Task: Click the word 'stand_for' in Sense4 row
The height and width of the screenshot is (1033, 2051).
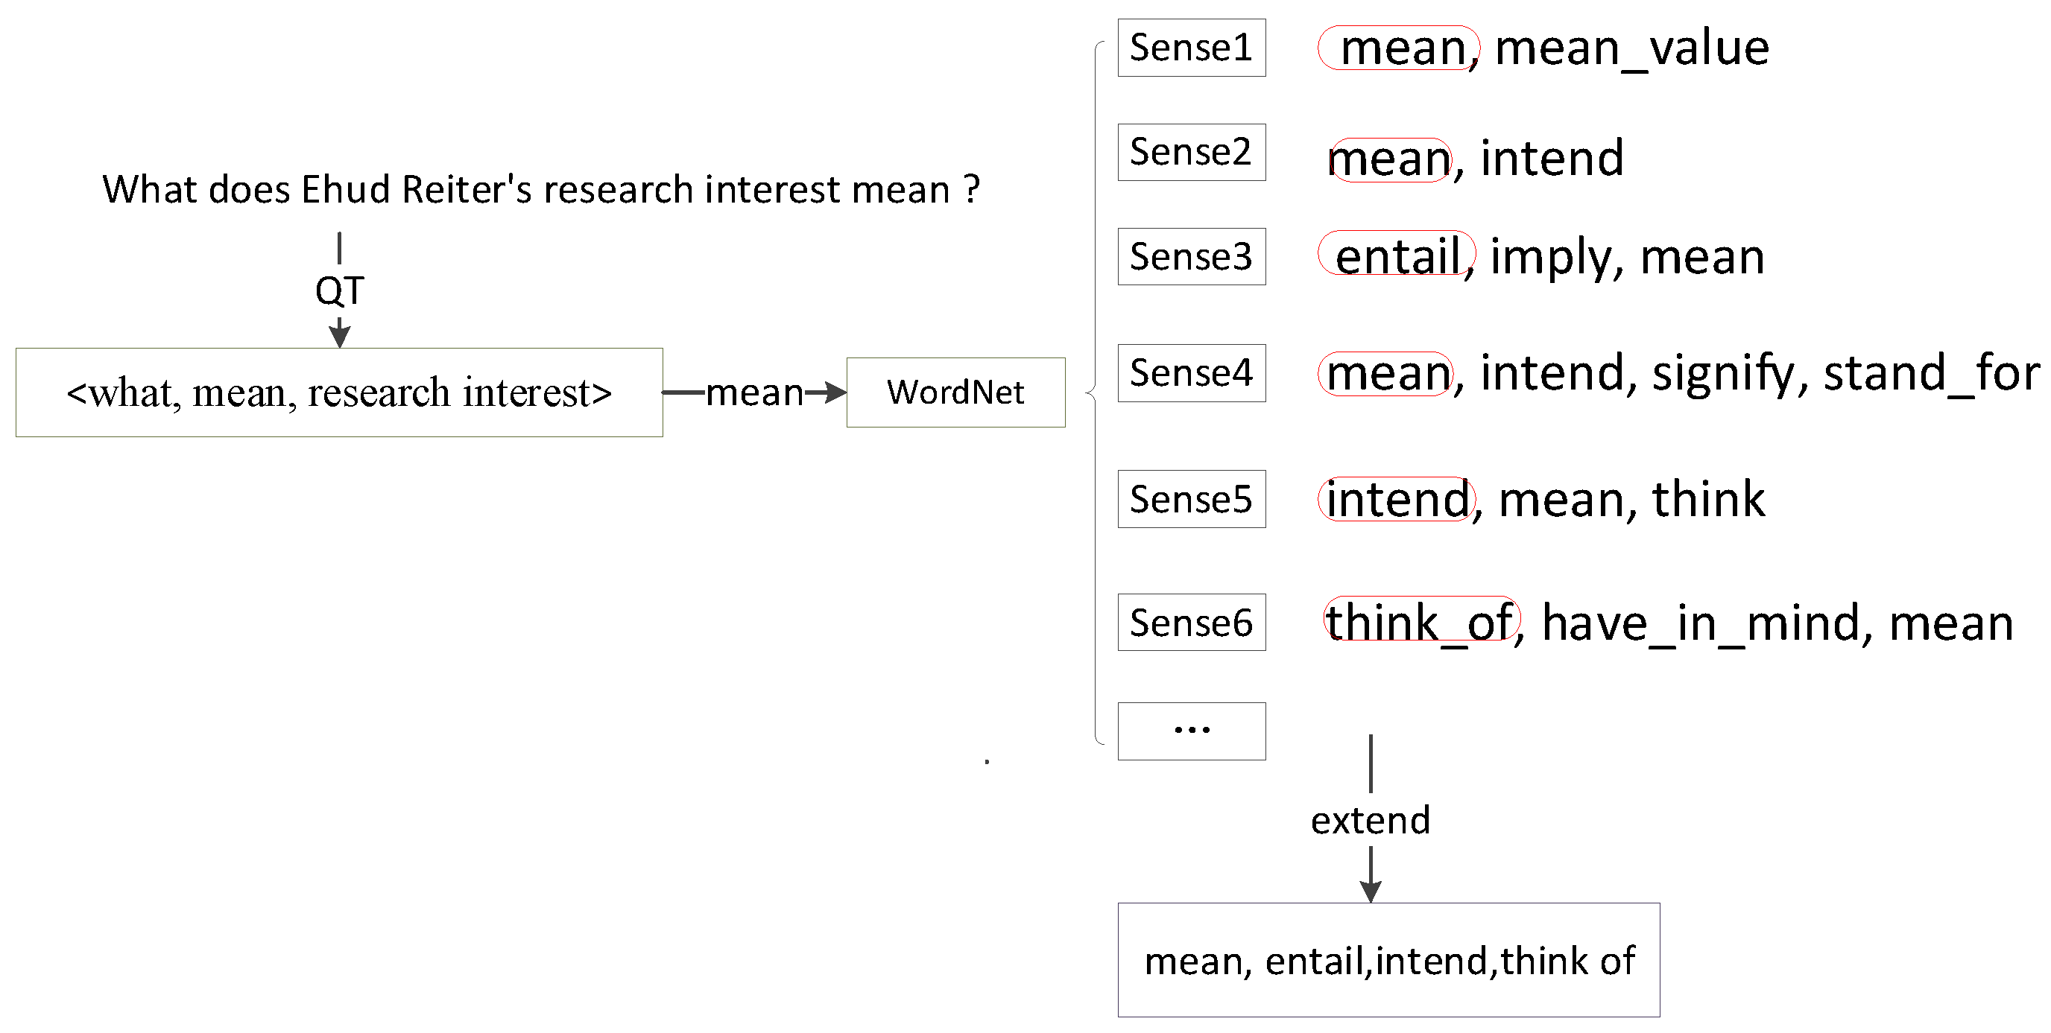Action: tap(1931, 372)
